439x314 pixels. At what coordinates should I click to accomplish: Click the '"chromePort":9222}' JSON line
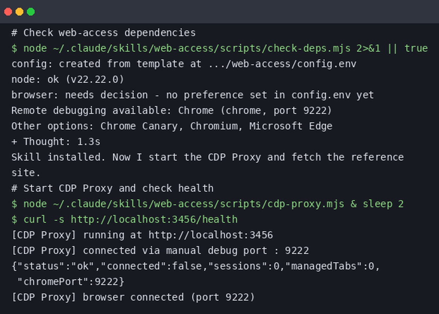71,282
